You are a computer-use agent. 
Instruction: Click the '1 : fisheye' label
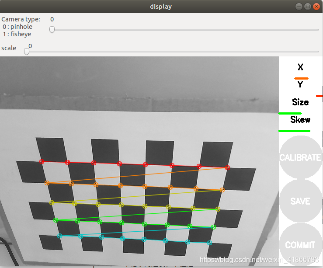coord(17,34)
